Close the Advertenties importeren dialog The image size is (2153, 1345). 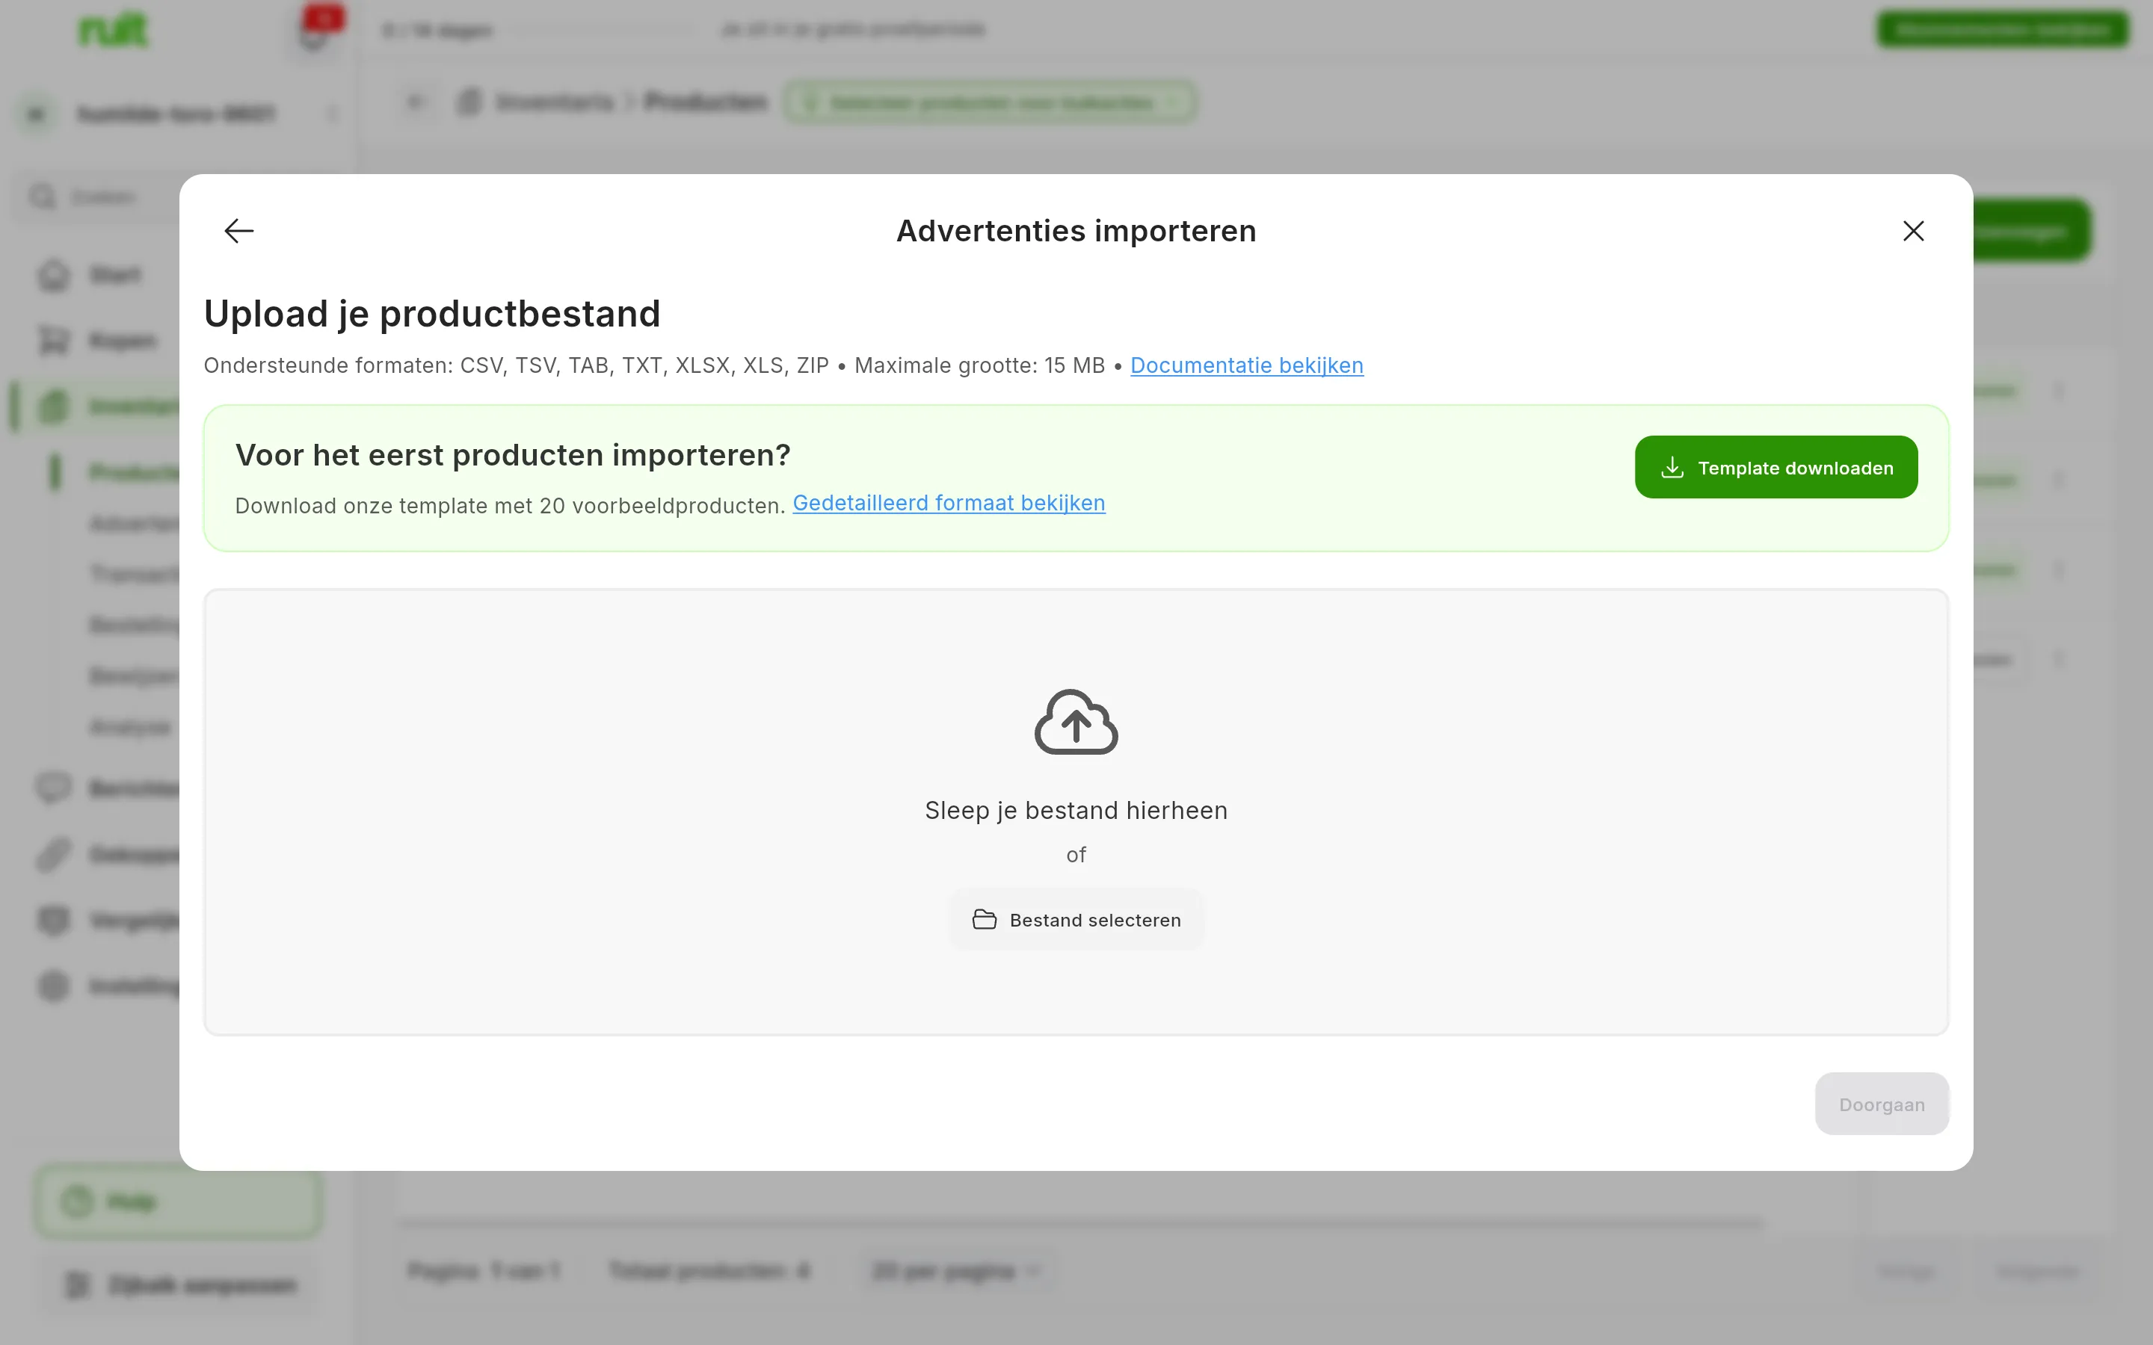click(1913, 232)
